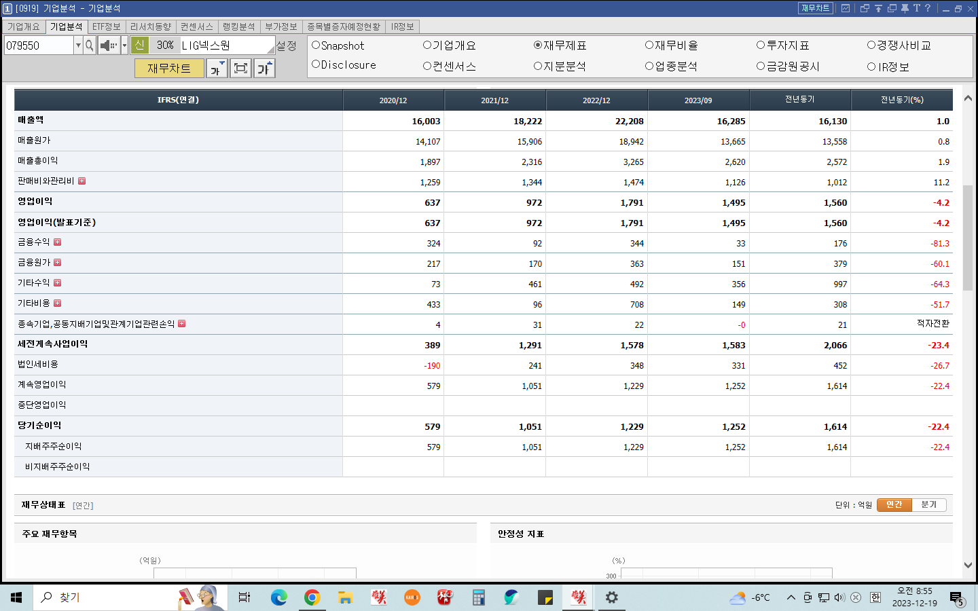The image size is (978, 611).
Task: Open Windows Start menu
Action: coord(16,597)
